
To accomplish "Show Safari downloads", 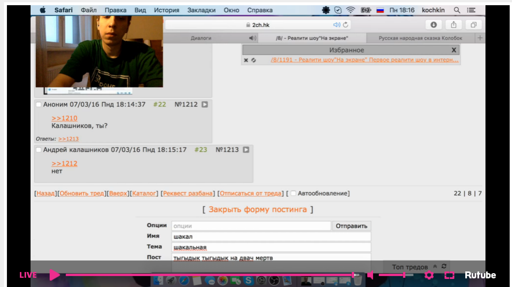I will (x=434, y=25).
